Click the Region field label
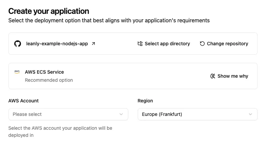266x148 pixels. (x=145, y=101)
